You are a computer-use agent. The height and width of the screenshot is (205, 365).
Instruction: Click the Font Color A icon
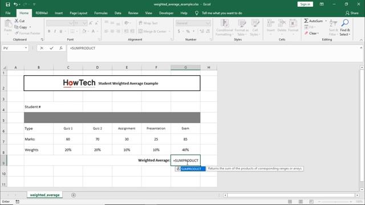point(93,31)
